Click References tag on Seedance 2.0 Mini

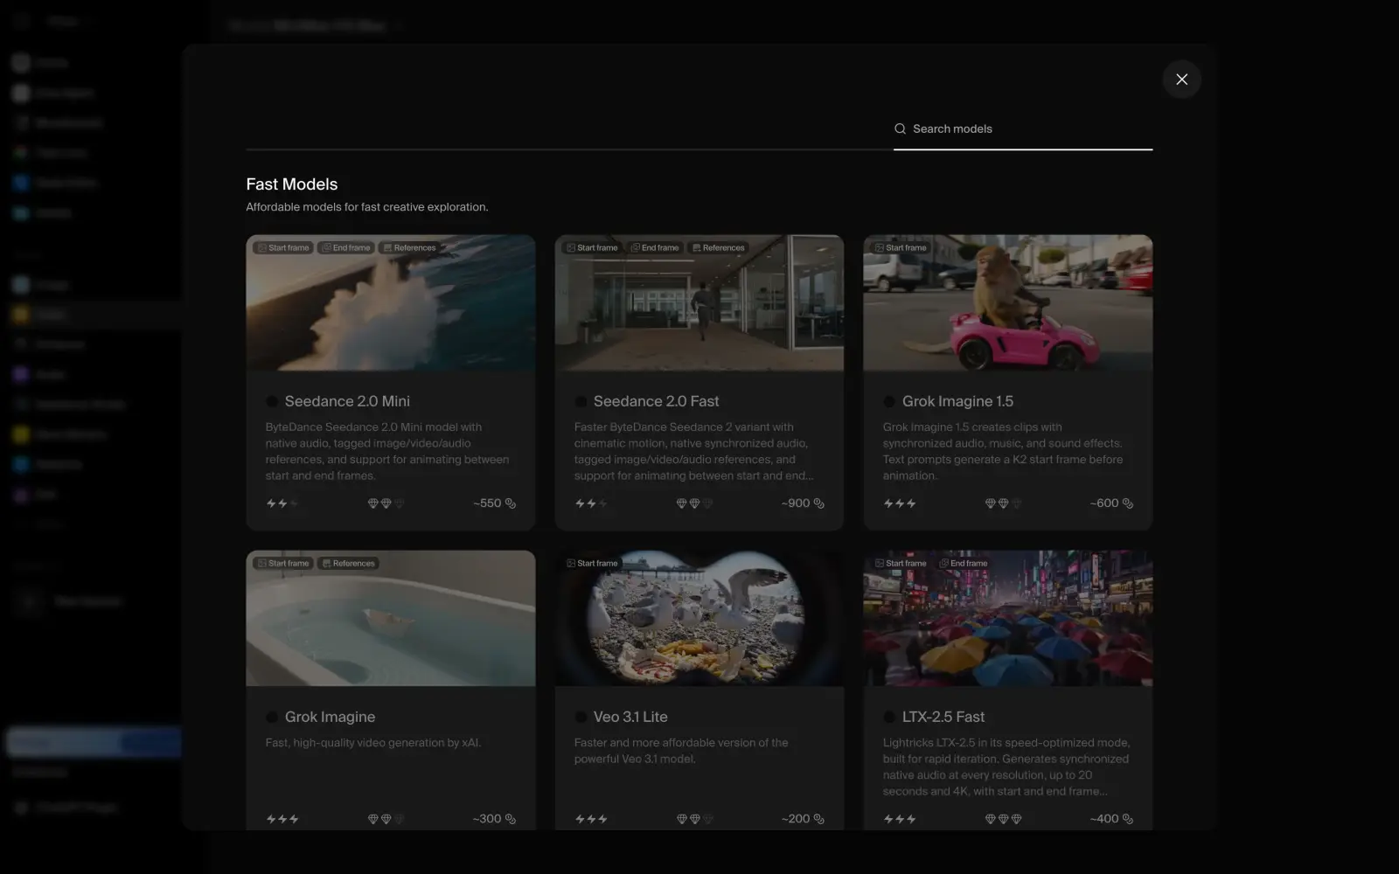pyautogui.click(x=409, y=247)
